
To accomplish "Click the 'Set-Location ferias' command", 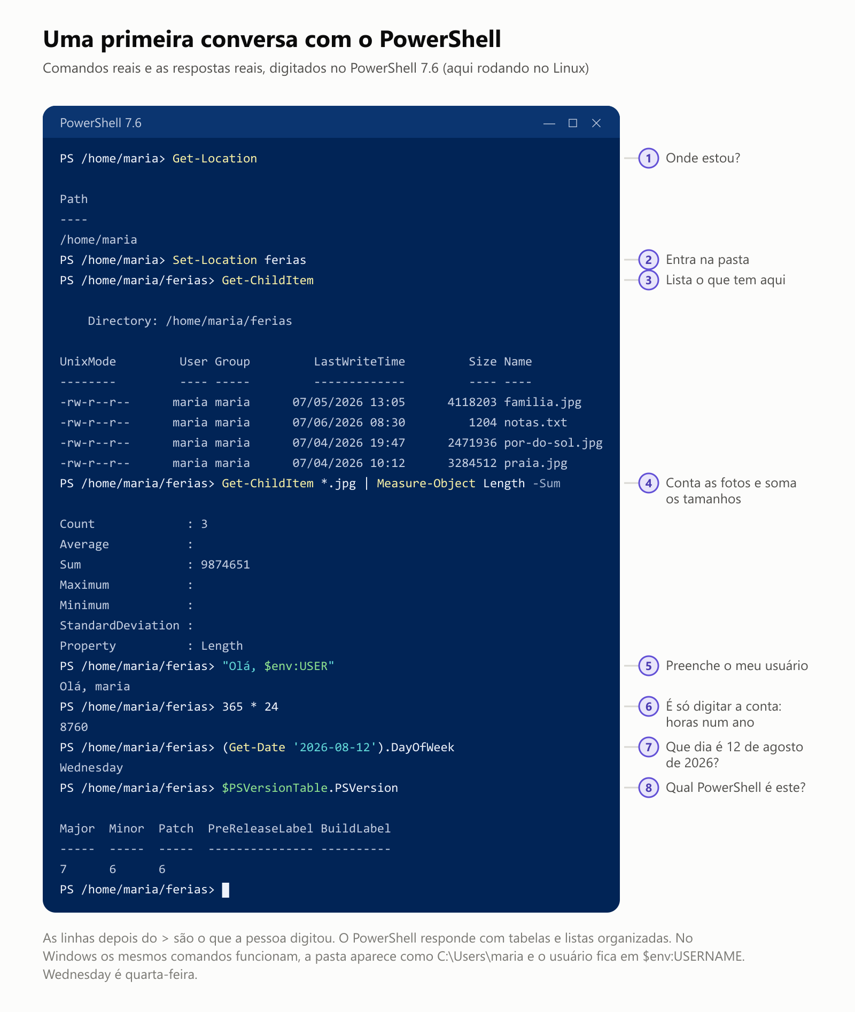I will tap(239, 260).
